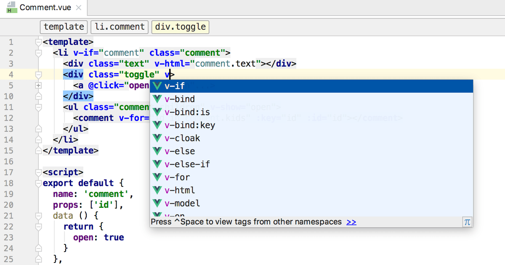Click the Vue icon beside v-bind:is
The height and width of the screenshot is (265, 505).
[x=157, y=112]
